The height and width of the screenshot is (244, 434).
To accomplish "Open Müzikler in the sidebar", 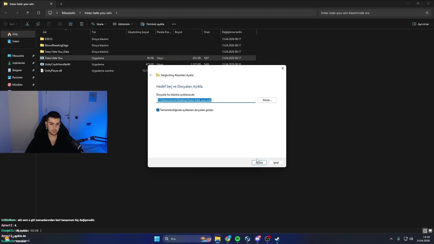I will click(18, 84).
